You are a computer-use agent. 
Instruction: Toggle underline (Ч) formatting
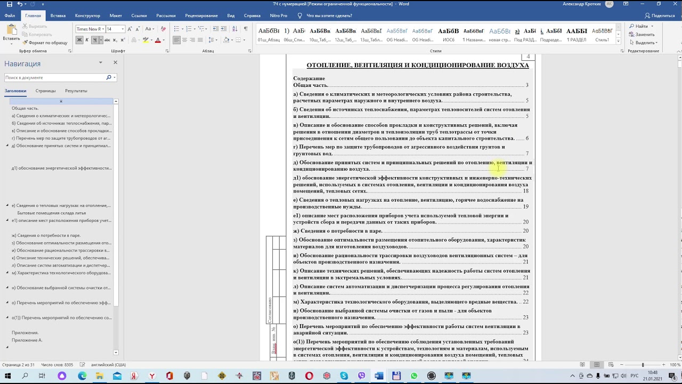[95, 40]
